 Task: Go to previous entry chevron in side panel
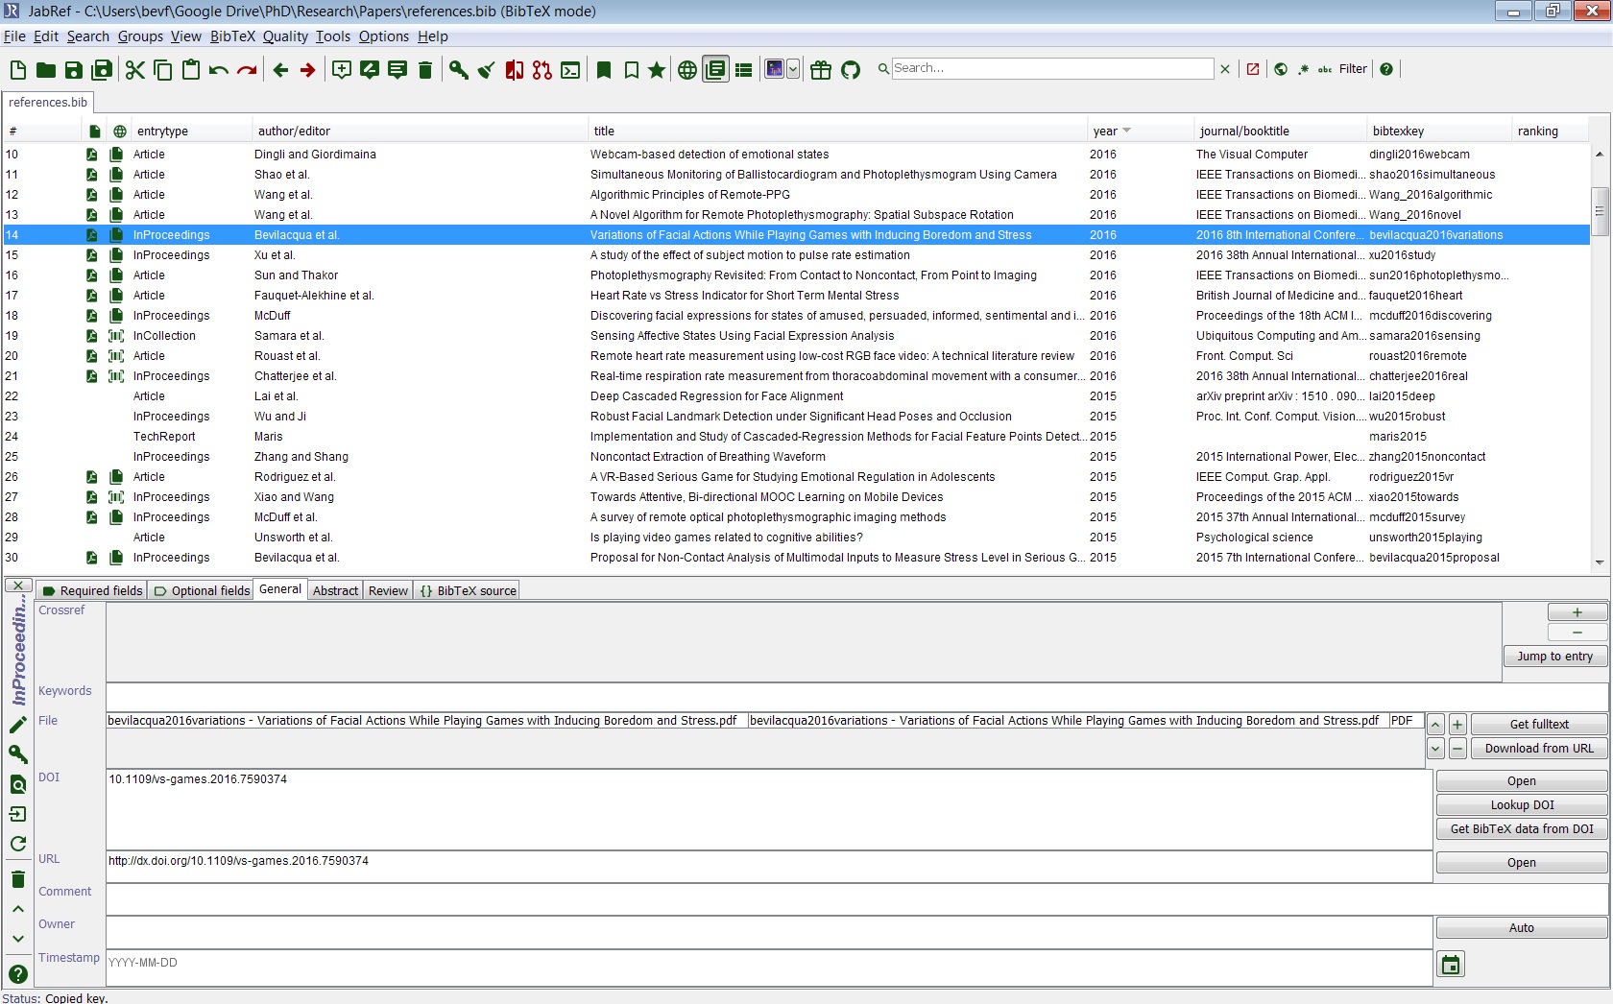coord(18,908)
